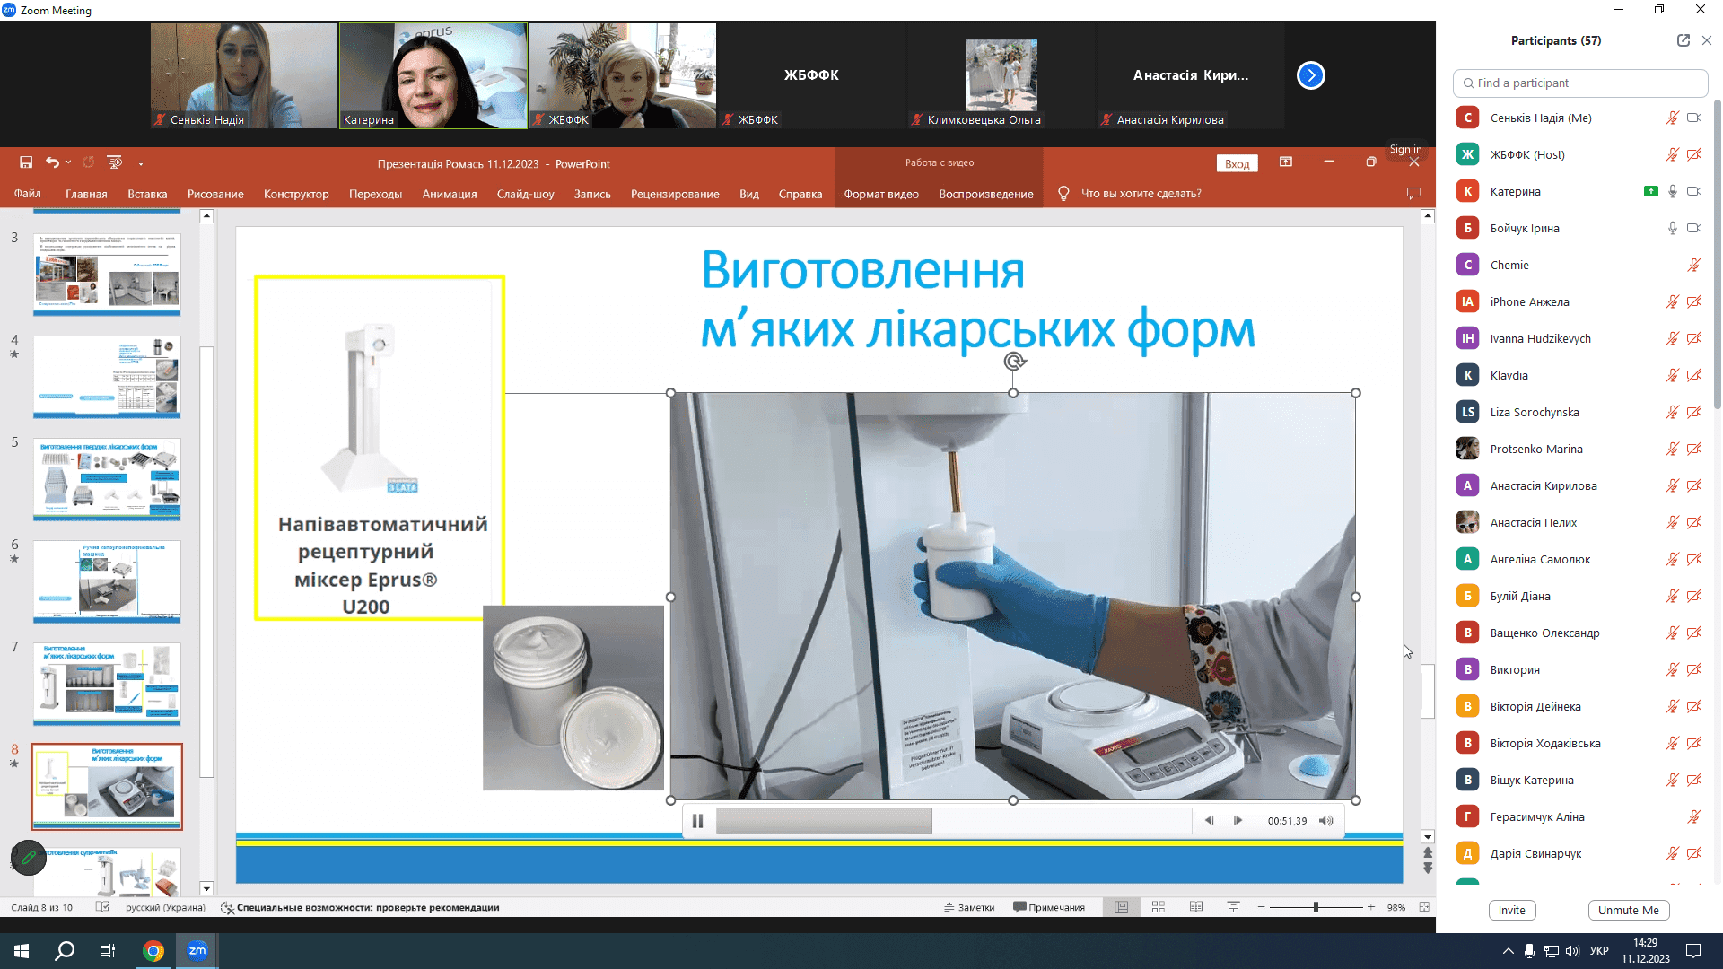Screen dimensions: 1723x969
Task: Click the Вход sign-in button in PowerPoint
Action: click(x=1238, y=163)
